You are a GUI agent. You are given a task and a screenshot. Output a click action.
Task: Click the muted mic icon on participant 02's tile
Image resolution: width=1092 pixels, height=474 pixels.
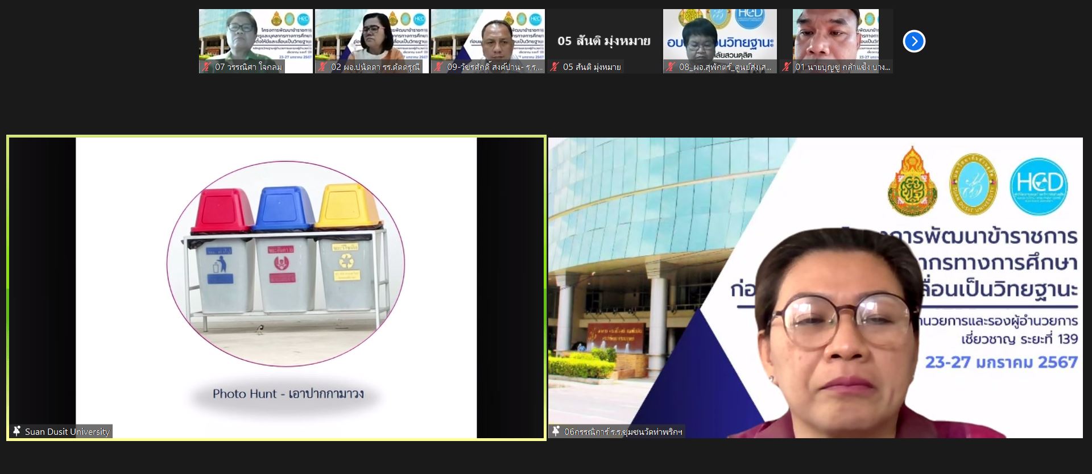323,67
